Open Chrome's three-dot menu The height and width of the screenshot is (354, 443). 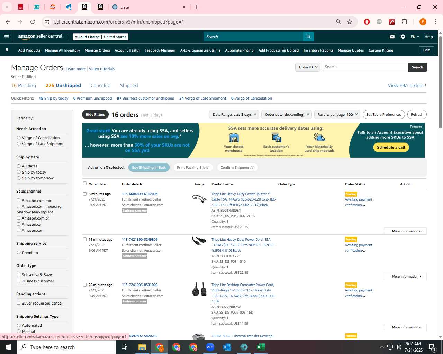(435, 22)
